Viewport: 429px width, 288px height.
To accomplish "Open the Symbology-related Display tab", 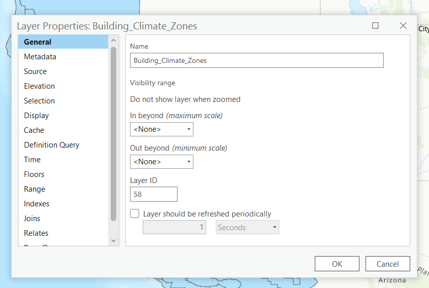I will pyautogui.click(x=36, y=116).
